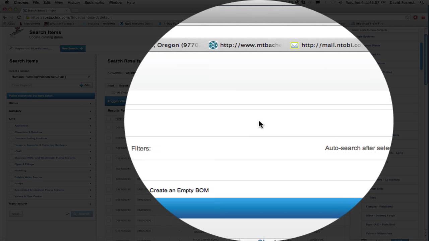Open the Weather Forecast bookmark
This screenshot has width=429, height=241.
59,24
